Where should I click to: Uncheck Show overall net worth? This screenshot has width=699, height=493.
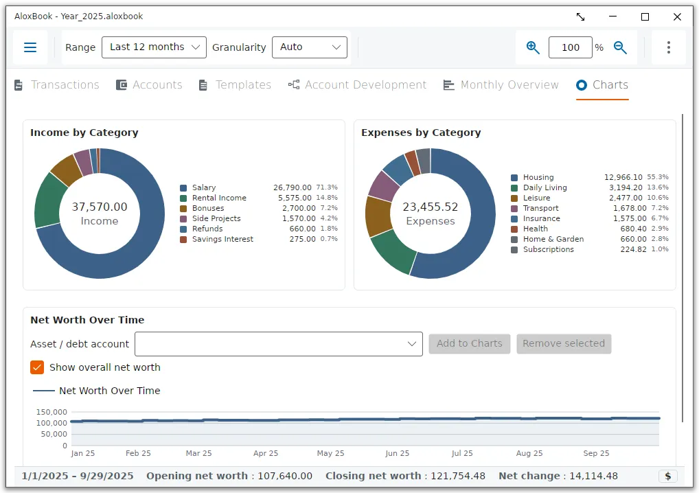(37, 367)
